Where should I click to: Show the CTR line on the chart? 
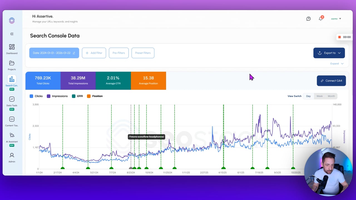coord(77,96)
